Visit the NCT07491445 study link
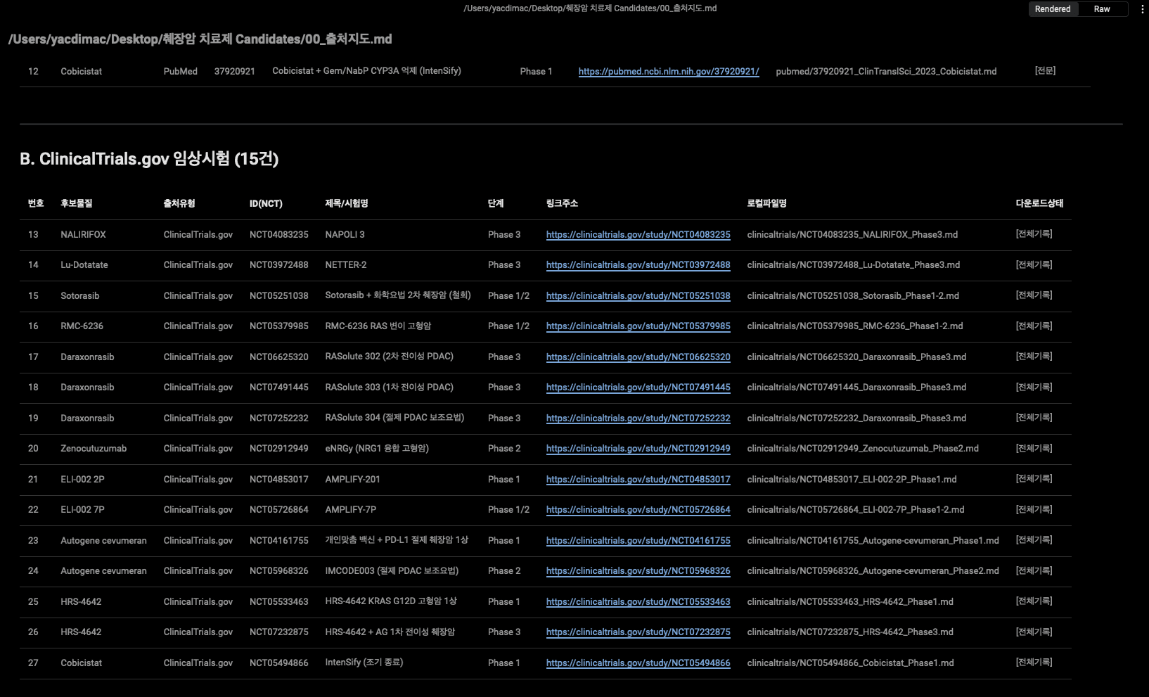1149x697 pixels. tap(638, 388)
